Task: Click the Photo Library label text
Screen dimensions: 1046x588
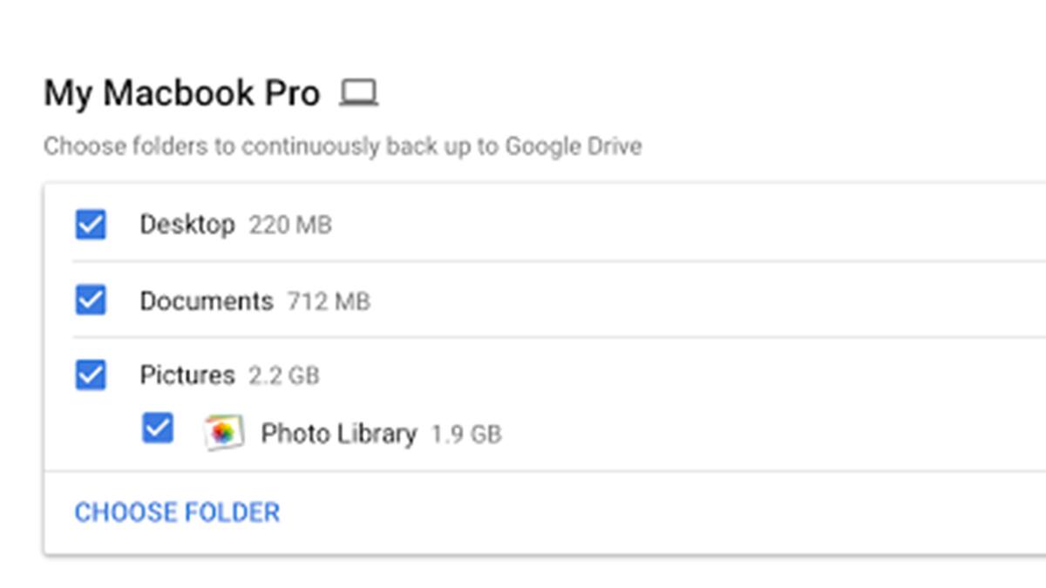Action: point(338,433)
